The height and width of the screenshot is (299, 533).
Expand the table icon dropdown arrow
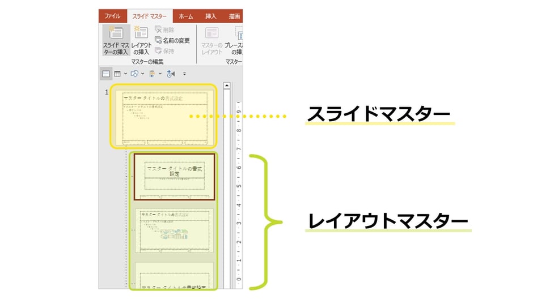(125, 74)
